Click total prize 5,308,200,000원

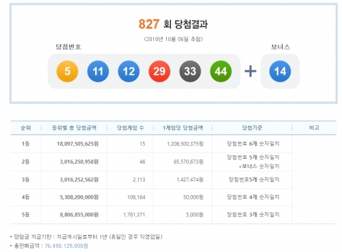tap(79, 197)
